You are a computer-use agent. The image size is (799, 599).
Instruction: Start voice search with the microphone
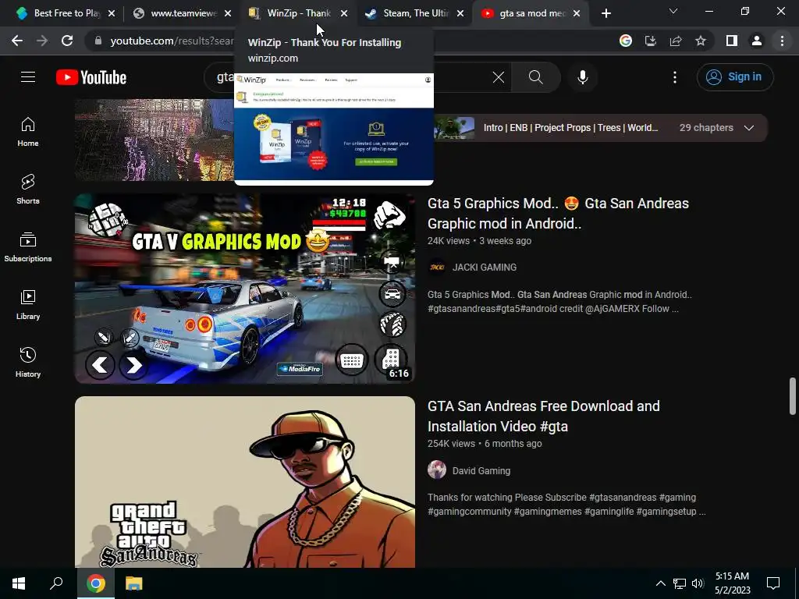coord(583,77)
